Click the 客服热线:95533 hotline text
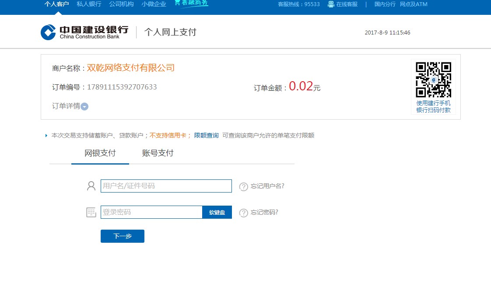 pos(299,4)
